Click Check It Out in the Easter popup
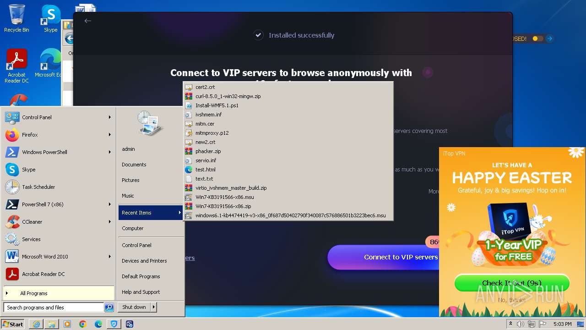 point(512,283)
